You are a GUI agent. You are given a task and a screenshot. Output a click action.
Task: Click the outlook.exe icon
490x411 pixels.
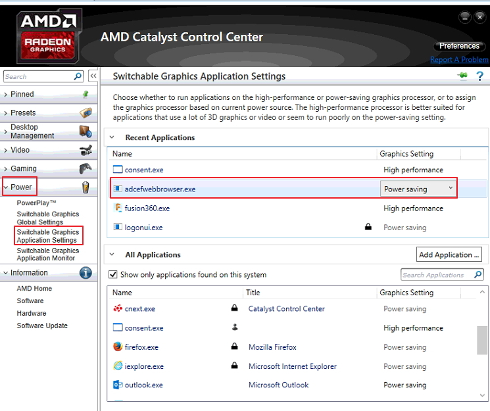[x=118, y=385]
